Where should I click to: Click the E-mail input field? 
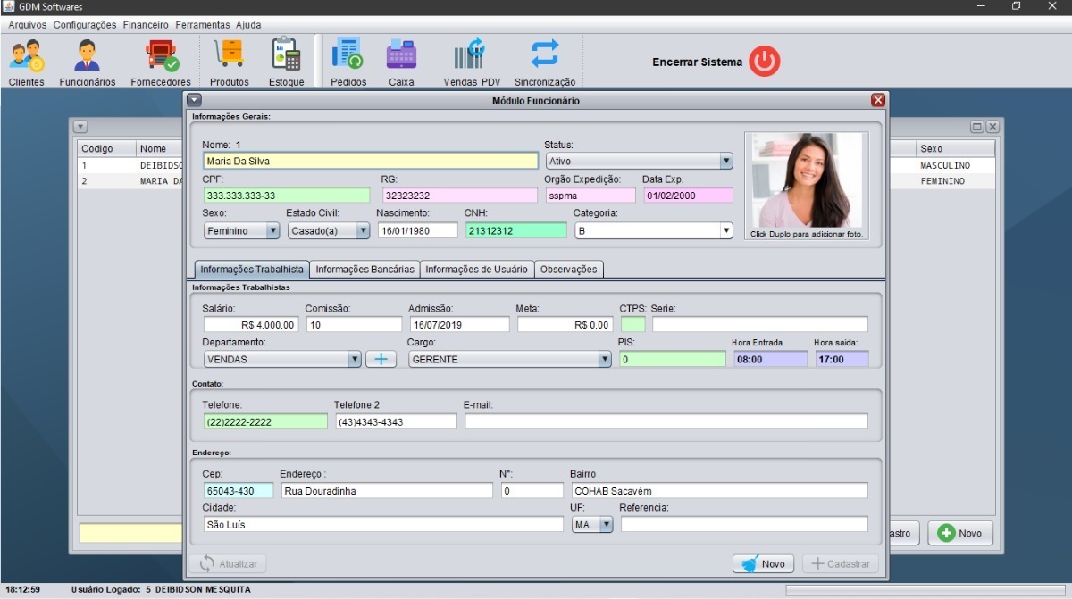(x=666, y=421)
